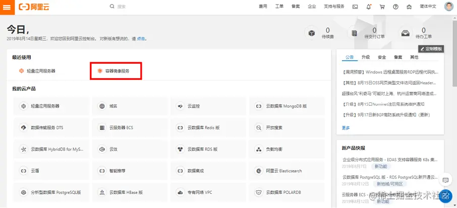Open the EDAS 支持容器服务 K8s news item
This screenshot has height=208, width=457.
(390, 160)
